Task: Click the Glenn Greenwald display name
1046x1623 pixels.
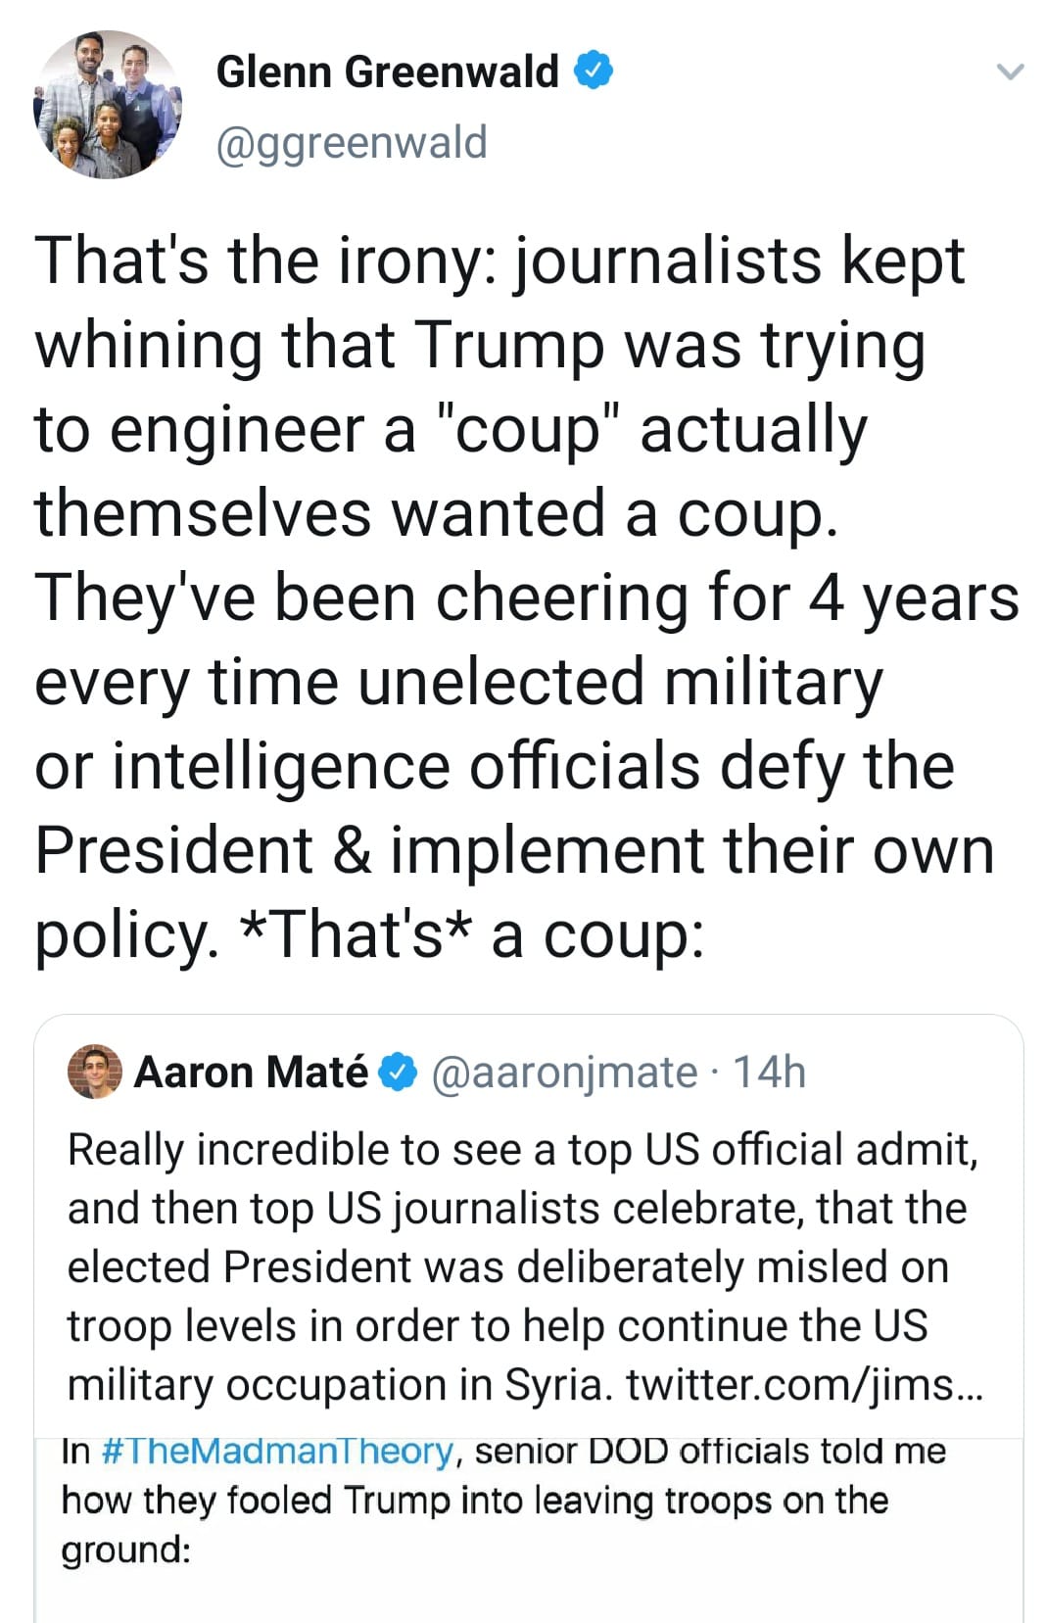Action: (x=387, y=72)
